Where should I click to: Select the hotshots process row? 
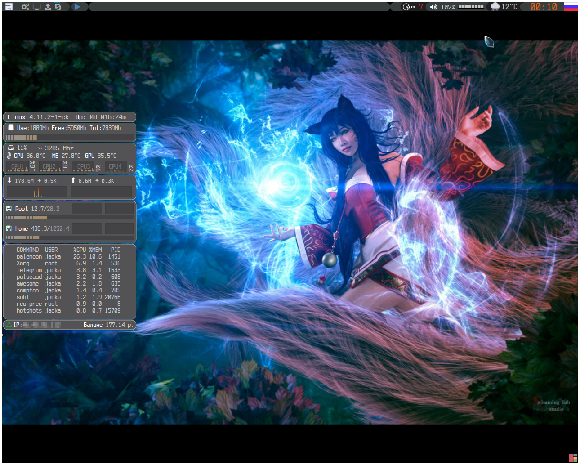pos(68,311)
